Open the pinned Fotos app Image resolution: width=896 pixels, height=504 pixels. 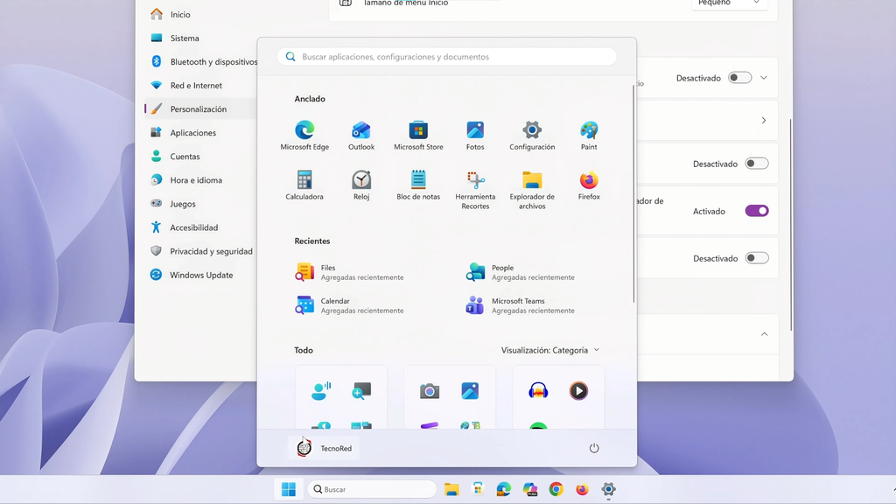(475, 136)
